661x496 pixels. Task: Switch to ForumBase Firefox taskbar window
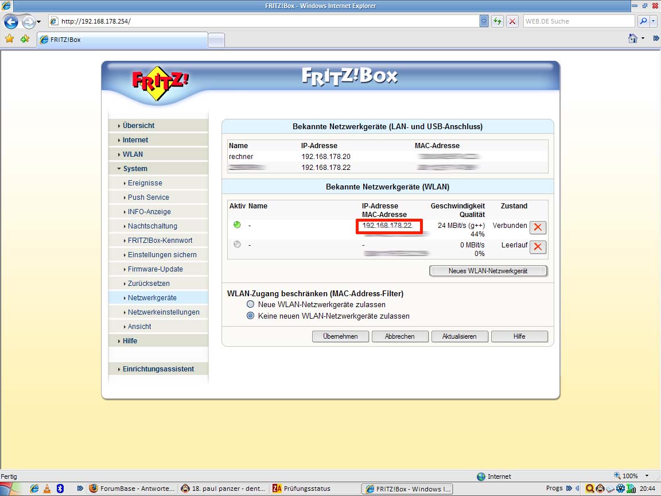(131, 489)
